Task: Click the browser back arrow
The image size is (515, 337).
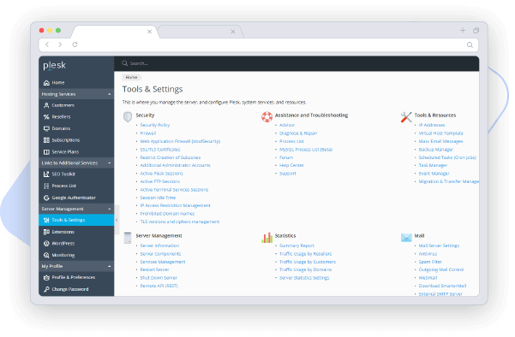Action: pyautogui.click(x=47, y=44)
